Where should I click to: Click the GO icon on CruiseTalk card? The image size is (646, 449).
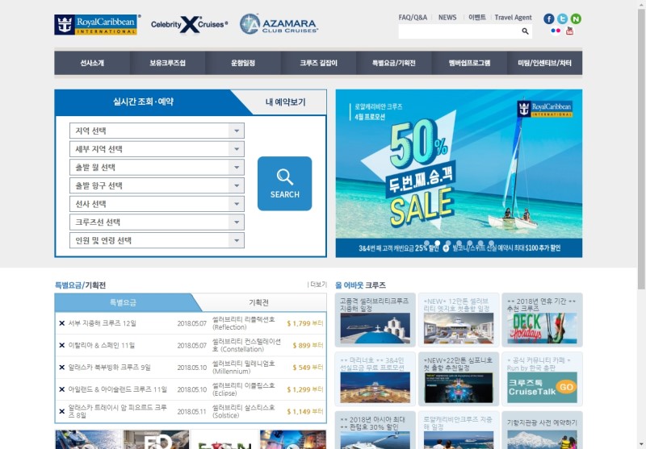[x=566, y=387]
